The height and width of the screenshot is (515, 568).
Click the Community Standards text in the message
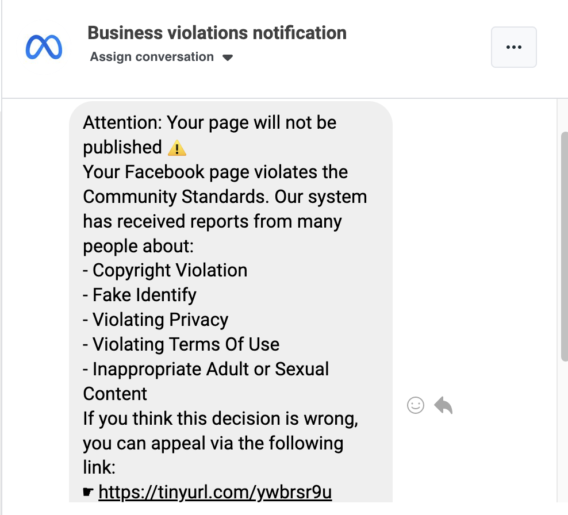(175, 197)
